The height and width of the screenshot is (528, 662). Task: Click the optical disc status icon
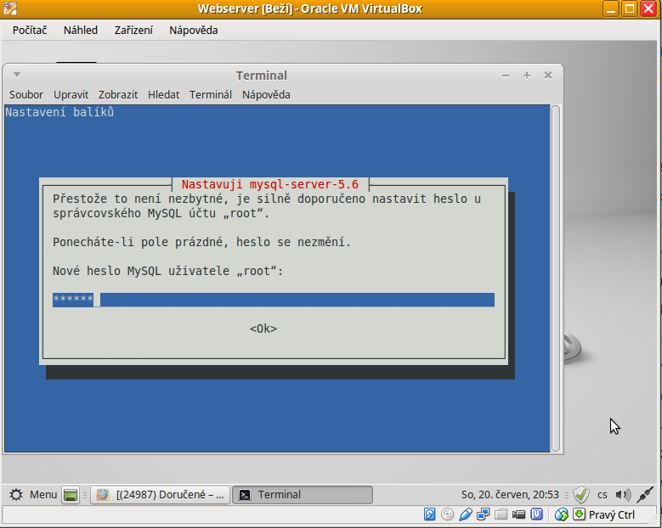pos(447,514)
